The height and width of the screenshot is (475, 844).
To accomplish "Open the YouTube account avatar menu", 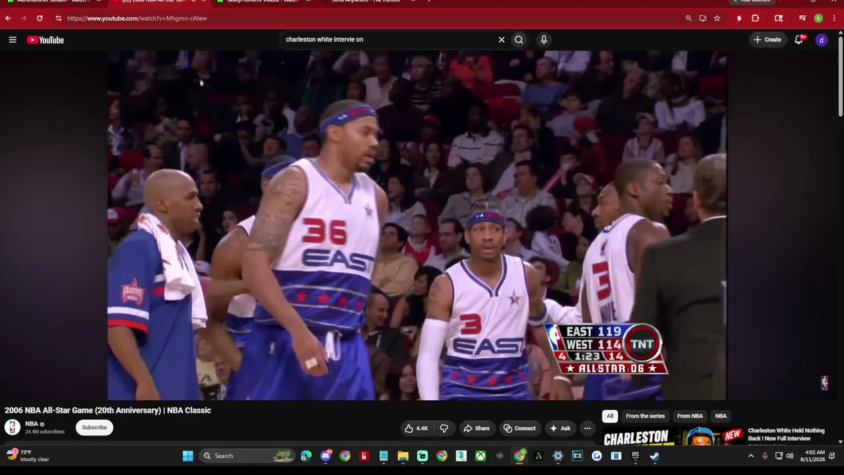I will click(821, 40).
